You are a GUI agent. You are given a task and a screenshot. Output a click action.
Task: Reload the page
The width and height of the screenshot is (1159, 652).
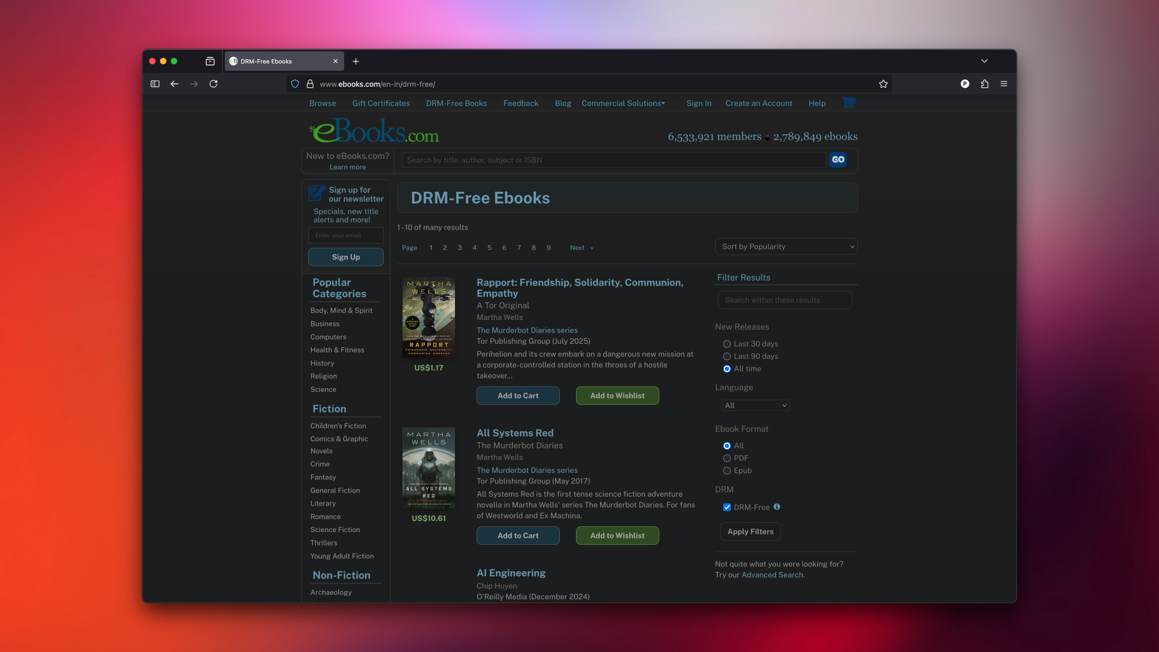[213, 84]
